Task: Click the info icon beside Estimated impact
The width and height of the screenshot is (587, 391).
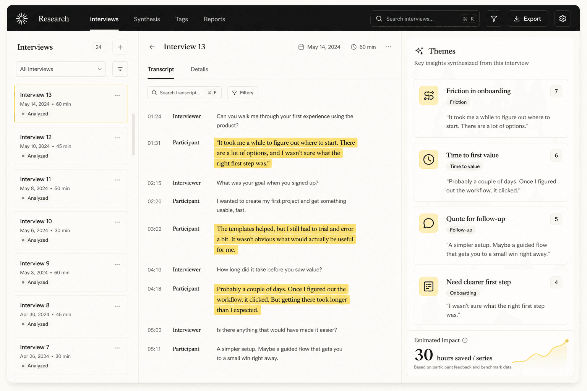Action: coord(465,340)
